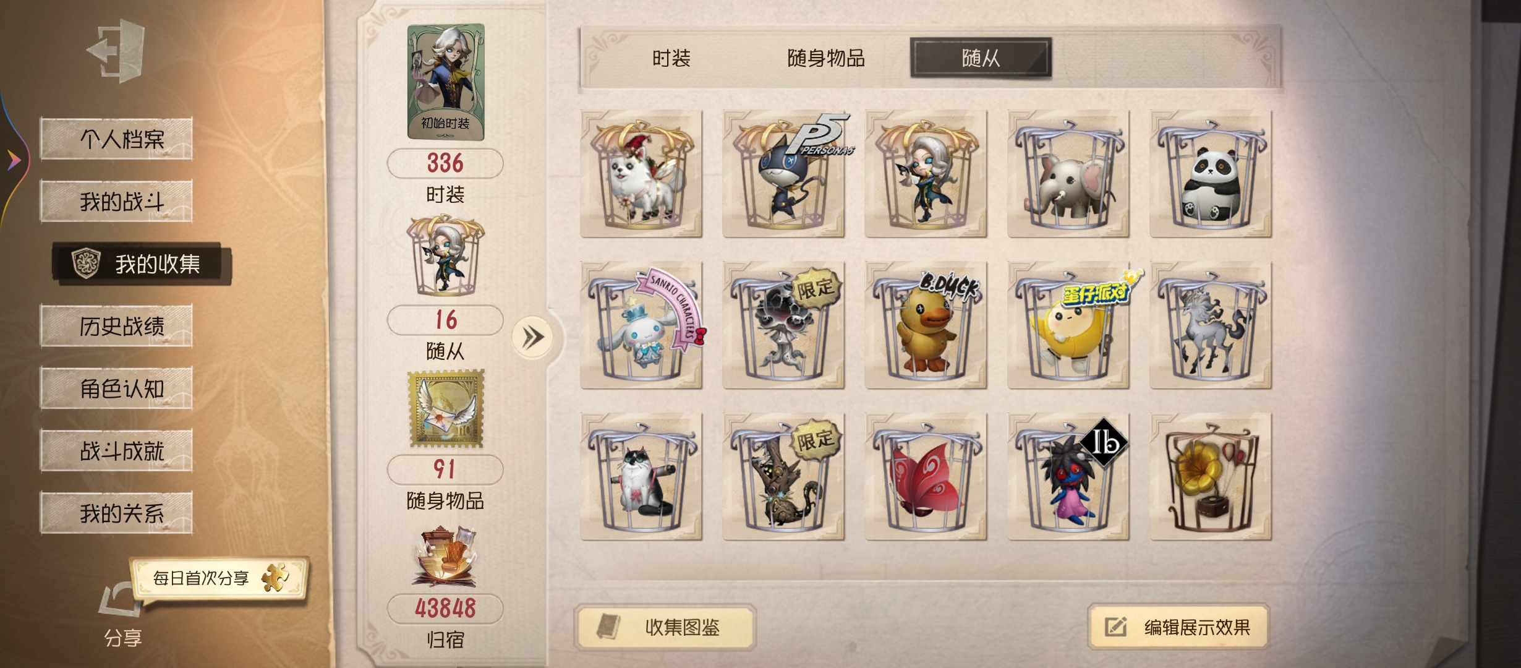Image resolution: width=1521 pixels, height=668 pixels.
Task: Open the 初始时装 character card thumbnail
Action: (445, 82)
